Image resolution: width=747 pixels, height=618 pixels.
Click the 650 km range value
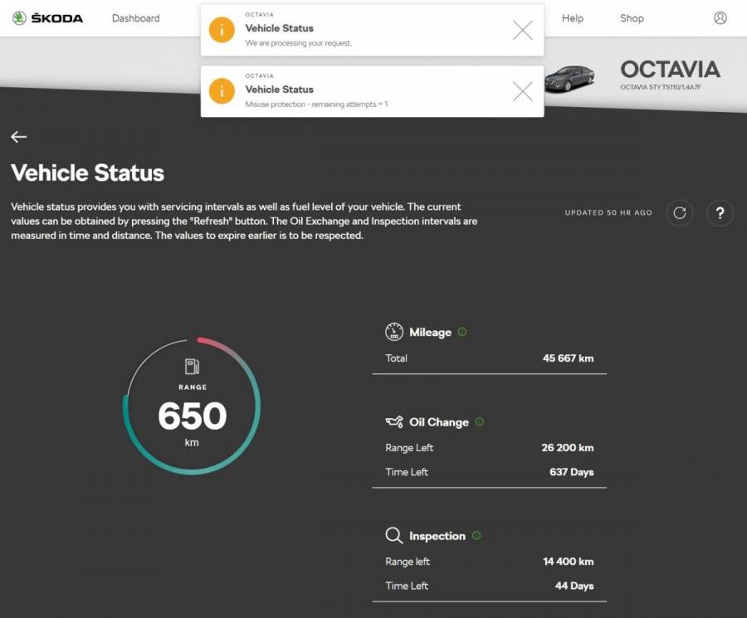[x=192, y=416]
